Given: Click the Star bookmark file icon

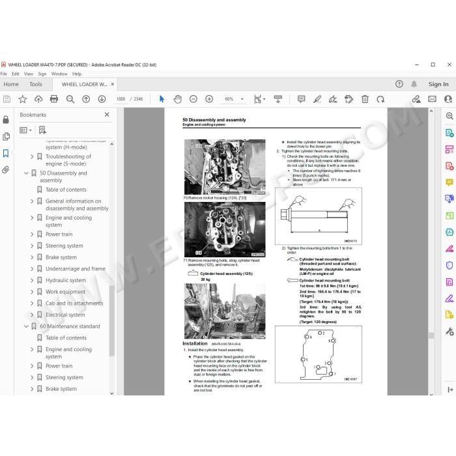Looking at the screenshot, I should click(22, 99).
